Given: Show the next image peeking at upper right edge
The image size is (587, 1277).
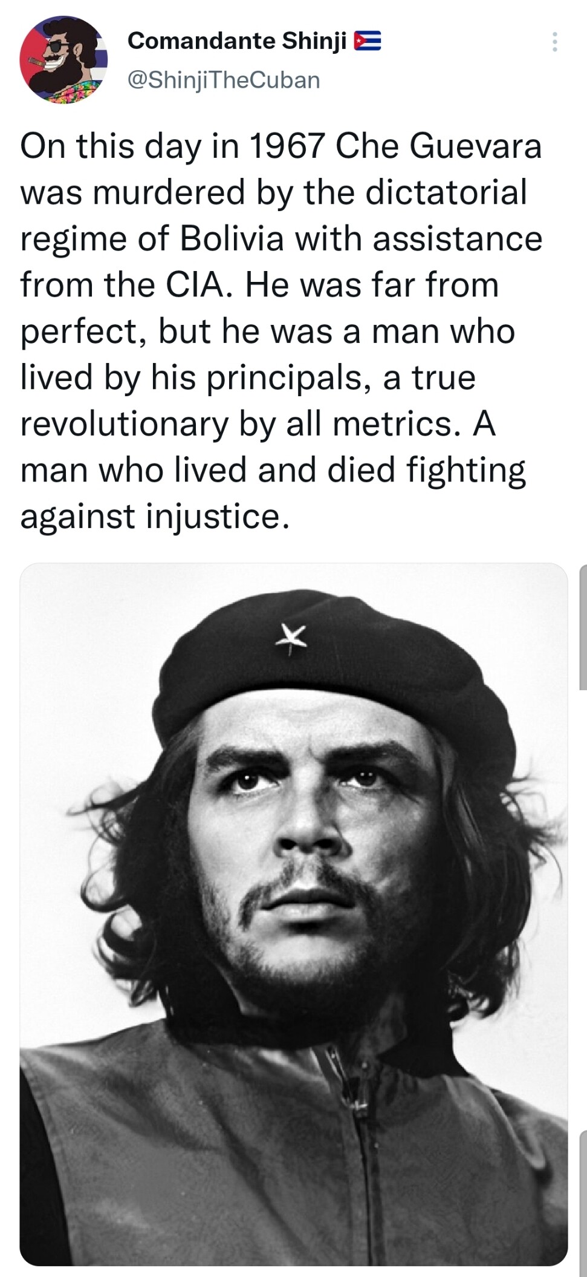Looking at the screenshot, I should click(x=583, y=626).
